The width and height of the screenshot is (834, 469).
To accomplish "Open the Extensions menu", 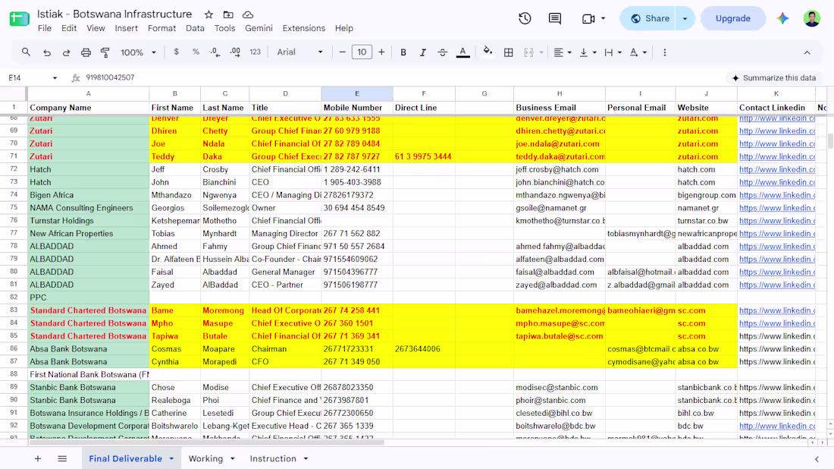I will [304, 28].
